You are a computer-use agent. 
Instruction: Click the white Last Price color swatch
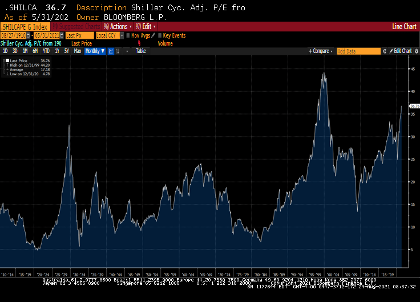tap(7, 59)
